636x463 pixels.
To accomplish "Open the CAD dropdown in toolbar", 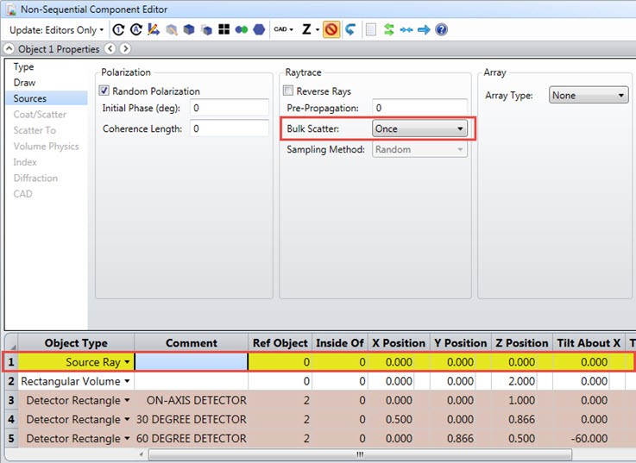I will 283,29.
